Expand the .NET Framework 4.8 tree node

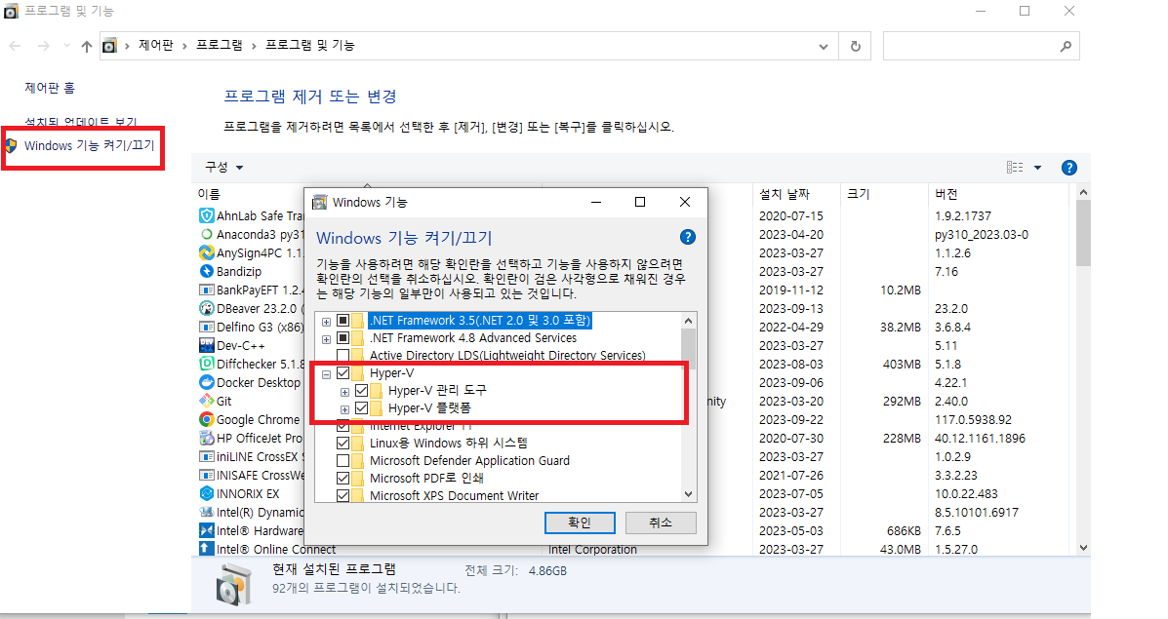point(326,339)
